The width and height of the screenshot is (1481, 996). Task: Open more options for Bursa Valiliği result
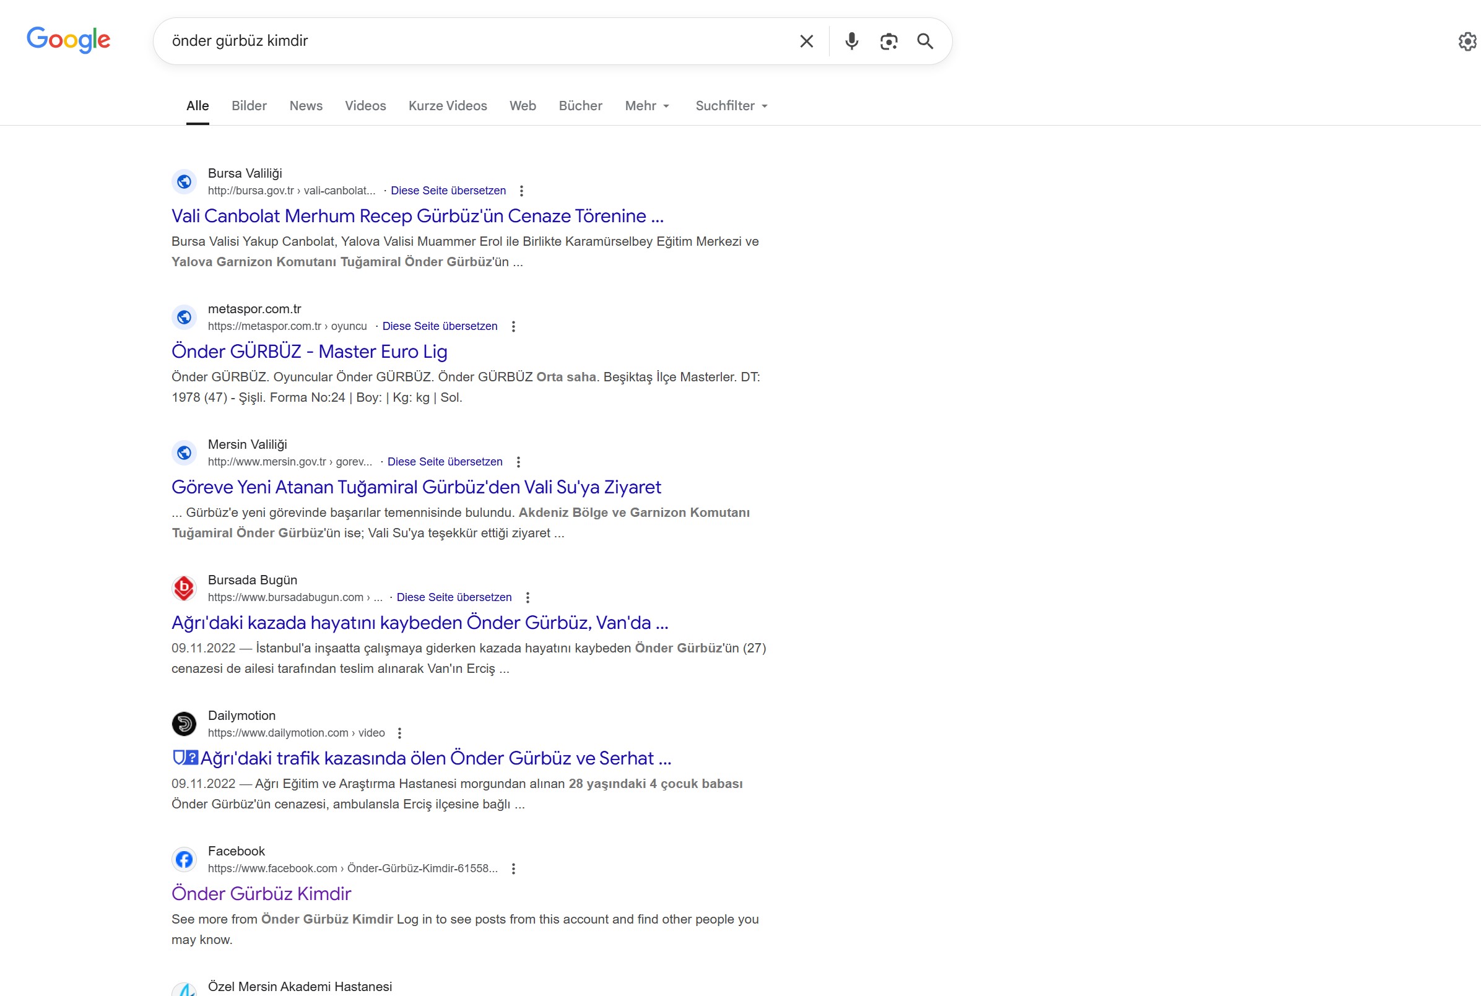click(521, 191)
